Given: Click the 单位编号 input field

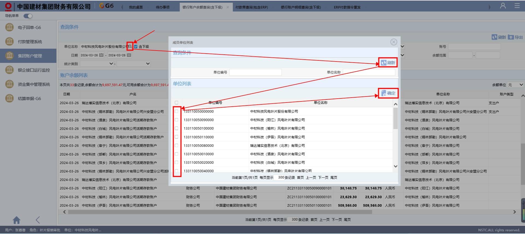Looking at the screenshot, I should [255, 72].
